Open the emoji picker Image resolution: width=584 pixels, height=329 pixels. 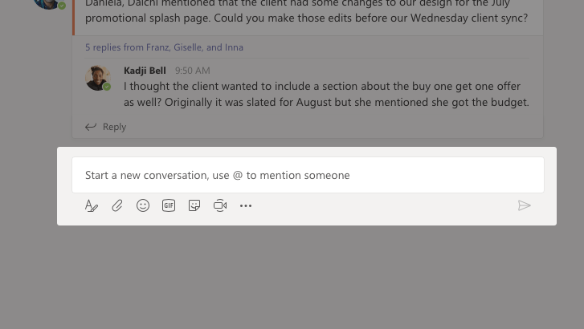click(x=143, y=206)
